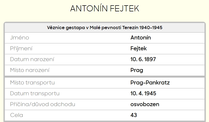Click the 'Jméno' field label

(19, 38)
